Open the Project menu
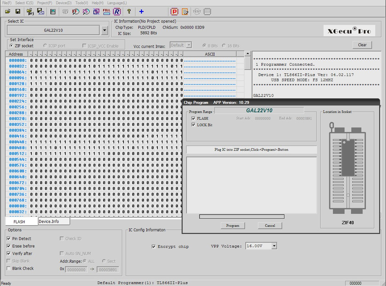 [x=45, y=3]
